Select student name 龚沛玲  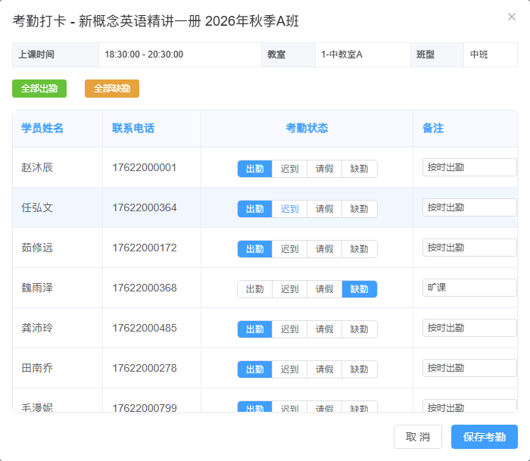click(x=37, y=328)
